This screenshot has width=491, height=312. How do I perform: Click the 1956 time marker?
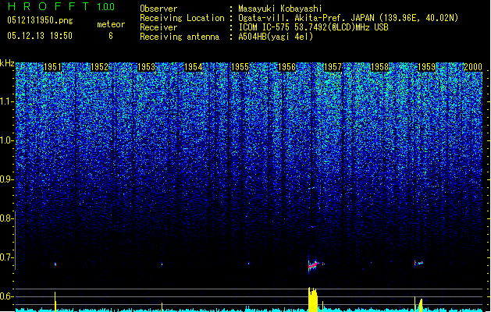click(286, 67)
